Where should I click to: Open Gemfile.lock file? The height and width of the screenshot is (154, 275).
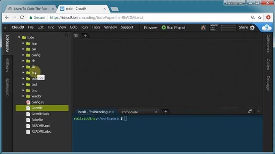click(40, 114)
